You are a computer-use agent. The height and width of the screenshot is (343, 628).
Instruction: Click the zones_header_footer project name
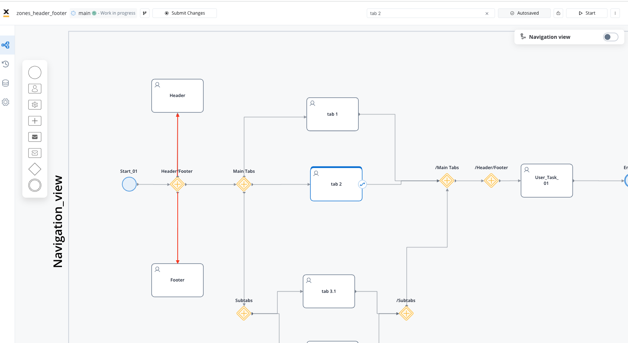pos(41,13)
